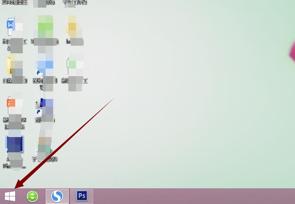Screen dimensions: 295x204
Task: Select the 新建 file icon in third column
Action: (x=76, y=64)
